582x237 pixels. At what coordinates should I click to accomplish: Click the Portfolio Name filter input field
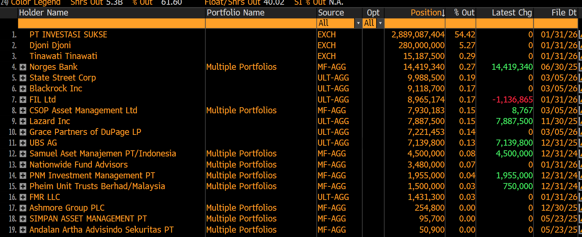(x=261, y=23)
